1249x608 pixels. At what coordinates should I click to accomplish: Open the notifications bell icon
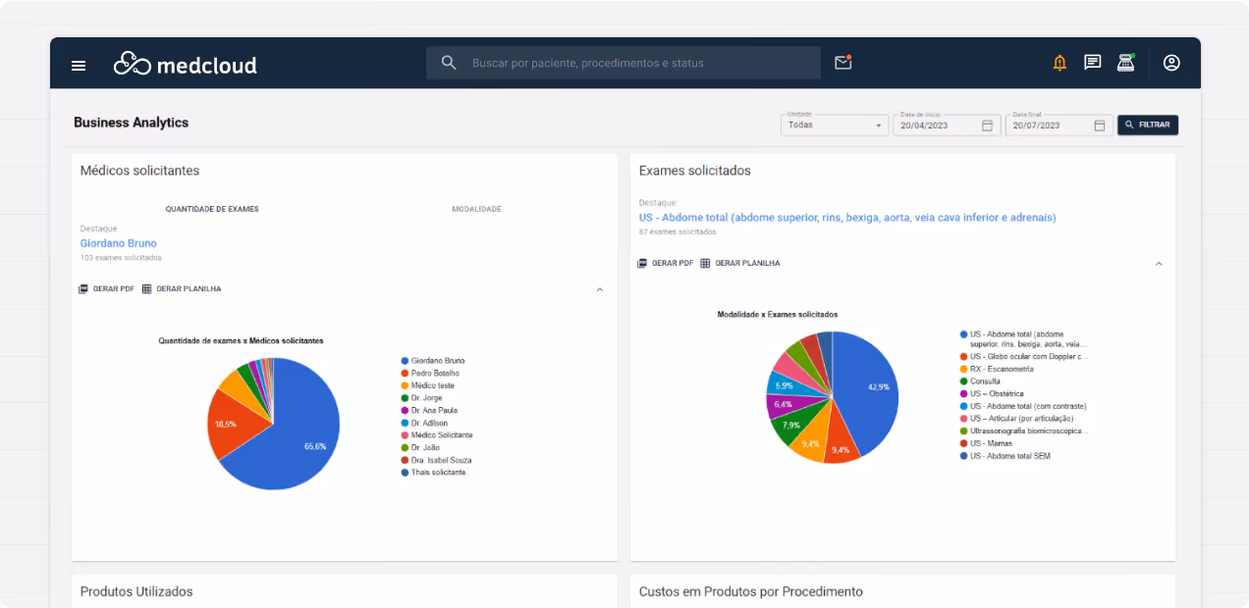coord(1059,62)
